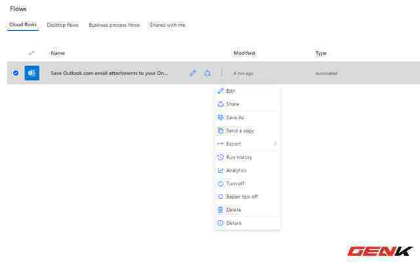Choose Delete from the context menu

pos(247,210)
